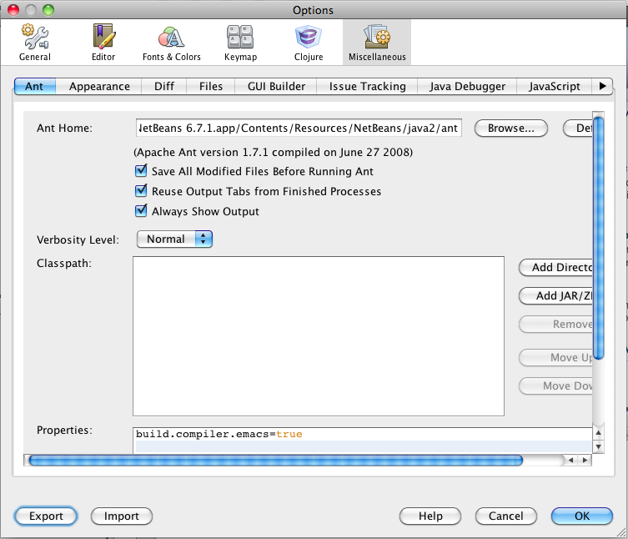Click the Add JAR/ZIP button

point(556,295)
